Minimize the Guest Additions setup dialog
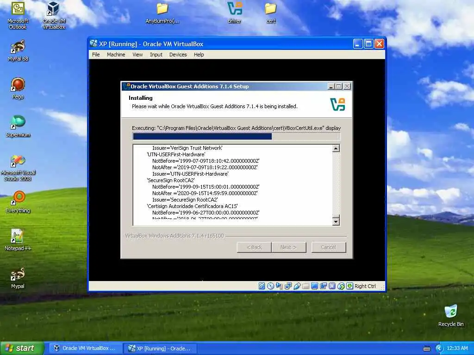Screen dimensions: 474x355 coord(331,86)
